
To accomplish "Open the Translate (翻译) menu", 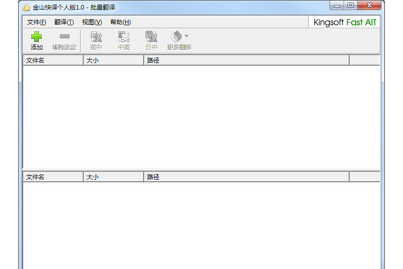I will pyautogui.click(x=64, y=22).
